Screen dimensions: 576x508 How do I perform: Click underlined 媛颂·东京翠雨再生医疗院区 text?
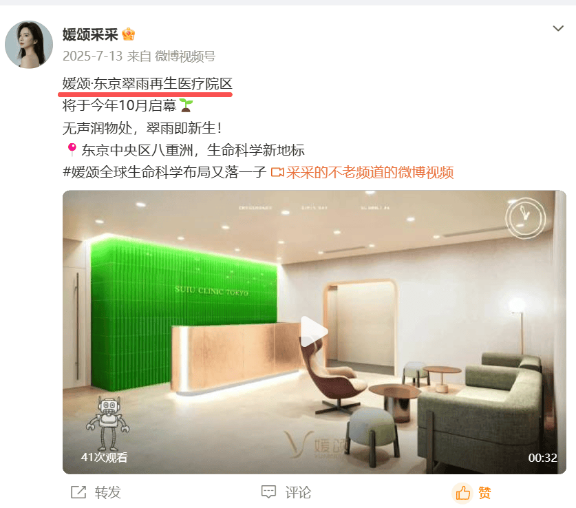147,84
